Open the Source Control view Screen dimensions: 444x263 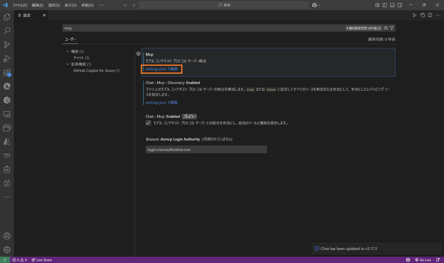click(x=7, y=45)
